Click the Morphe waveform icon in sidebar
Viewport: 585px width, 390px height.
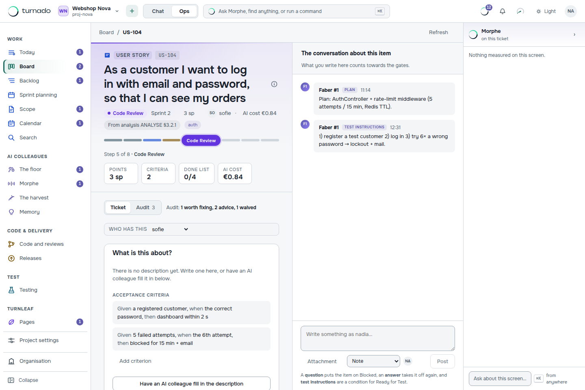pyautogui.click(x=11, y=184)
